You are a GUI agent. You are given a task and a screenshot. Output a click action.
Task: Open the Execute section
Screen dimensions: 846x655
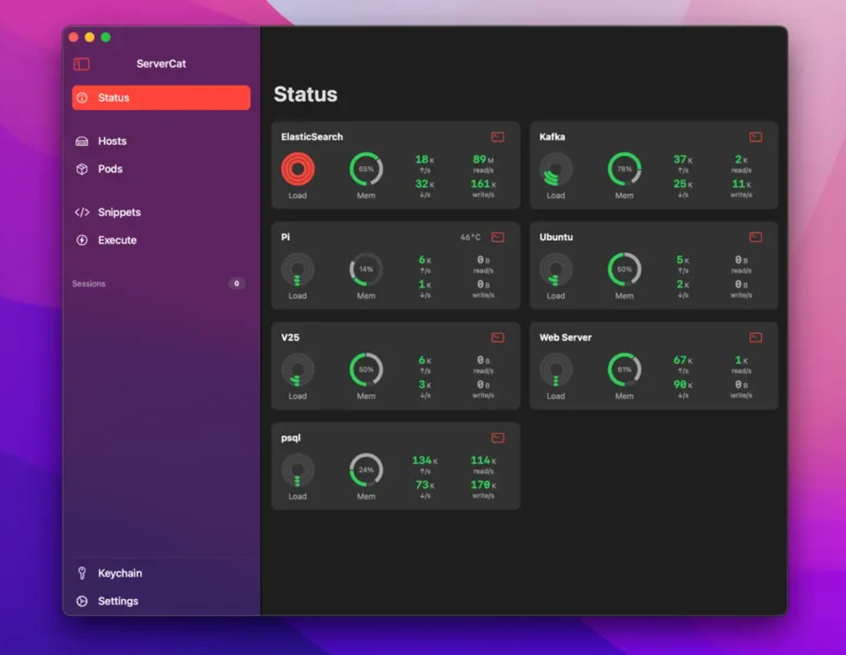pyautogui.click(x=161, y=240)
